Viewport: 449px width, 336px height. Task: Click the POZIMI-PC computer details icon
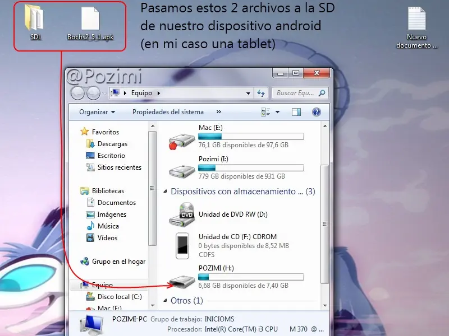pyautogui.click(x=91, y=325)
